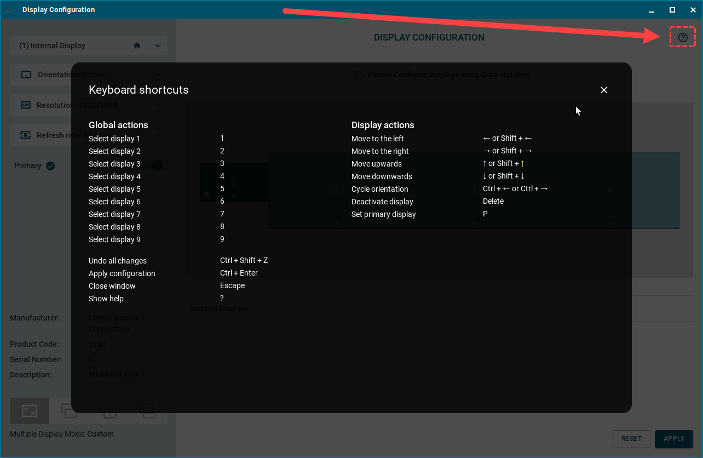Close the Keyboard shortcuts dialog
The height and width of the screenshot is (458, 703).
[x=604, y=90]
